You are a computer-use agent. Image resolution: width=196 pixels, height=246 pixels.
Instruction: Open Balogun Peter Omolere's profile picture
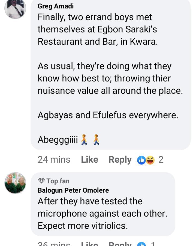tap(15, 183)
